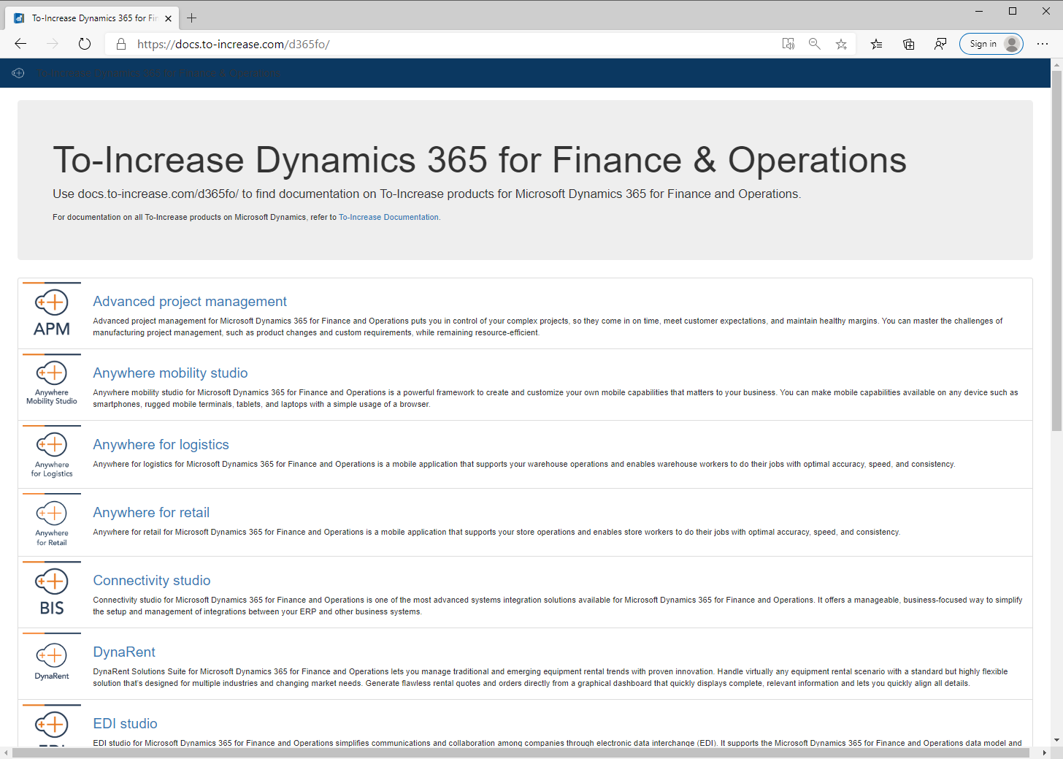This screenshot has width=1063, height=759.
Task: Click the Anywhere for Logistics icon
Action: pos(52,454)
